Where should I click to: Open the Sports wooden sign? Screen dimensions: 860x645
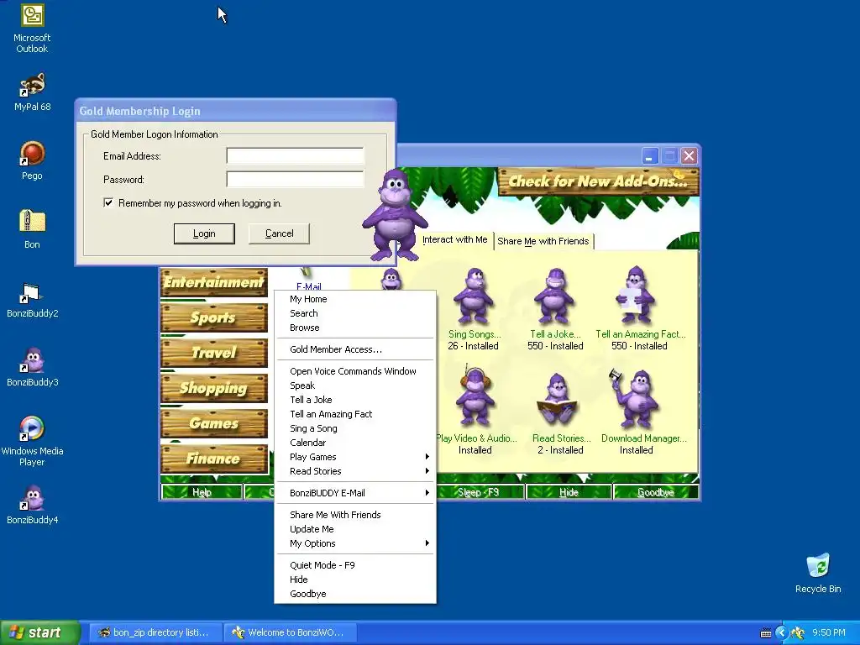click(214, 317)
